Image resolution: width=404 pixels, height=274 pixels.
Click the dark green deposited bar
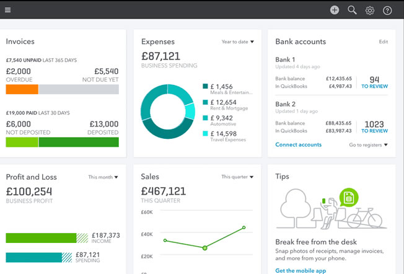[x=79, y=143]
